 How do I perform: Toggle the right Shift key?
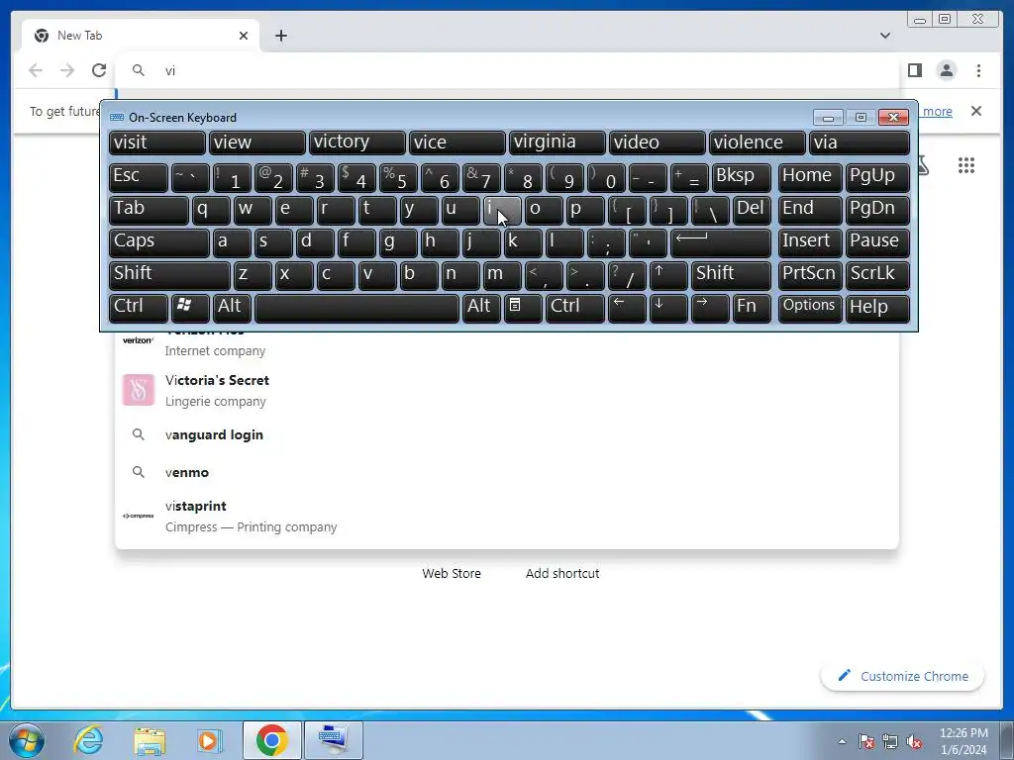[731, 275]
